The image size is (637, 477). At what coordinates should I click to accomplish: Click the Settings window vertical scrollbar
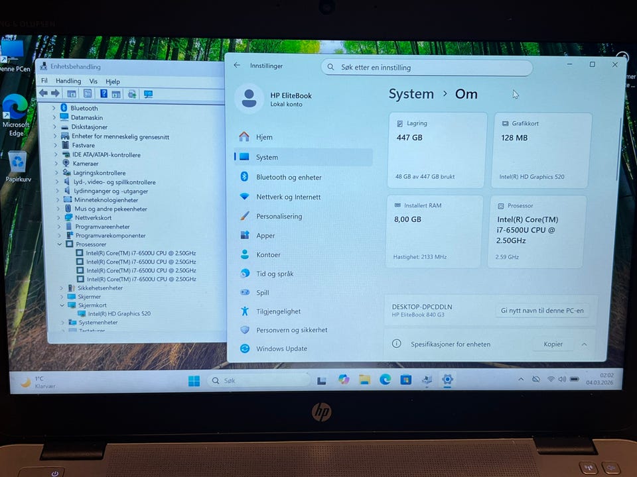618,150
